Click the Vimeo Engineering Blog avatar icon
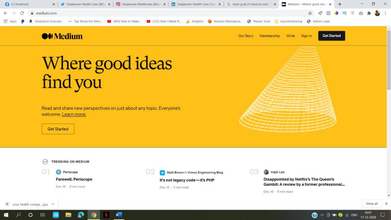Screen dimensions: 391x220 tap(162, 172)
